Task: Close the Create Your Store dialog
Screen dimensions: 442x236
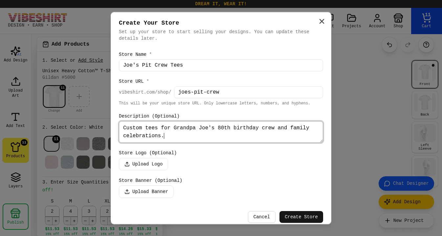Action: coord(322,21)
